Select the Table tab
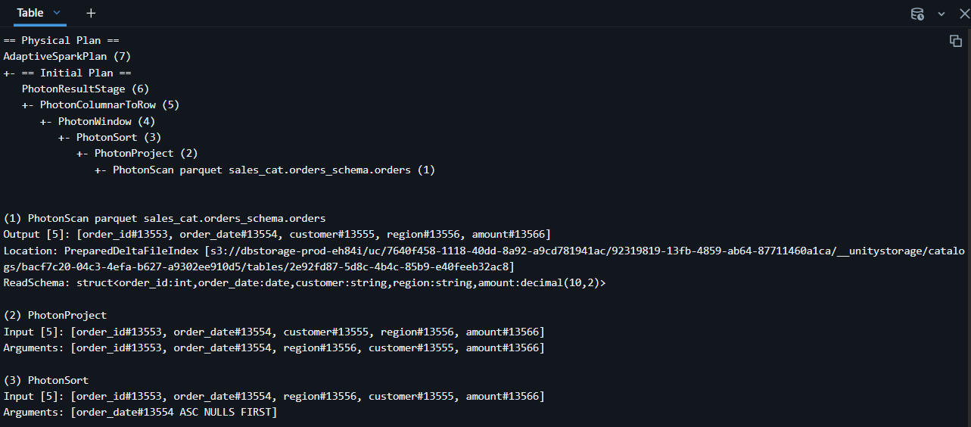The height and width of the screenshot is (427, 971). 30,13
